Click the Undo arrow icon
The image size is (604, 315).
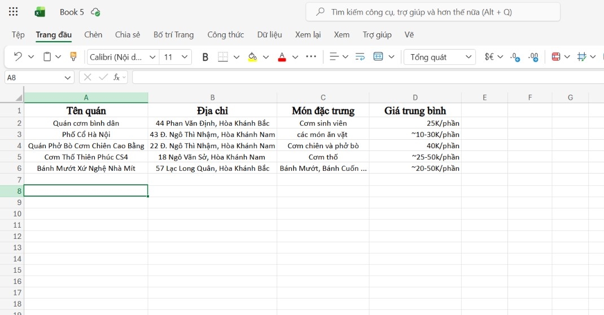click(17, 56)
